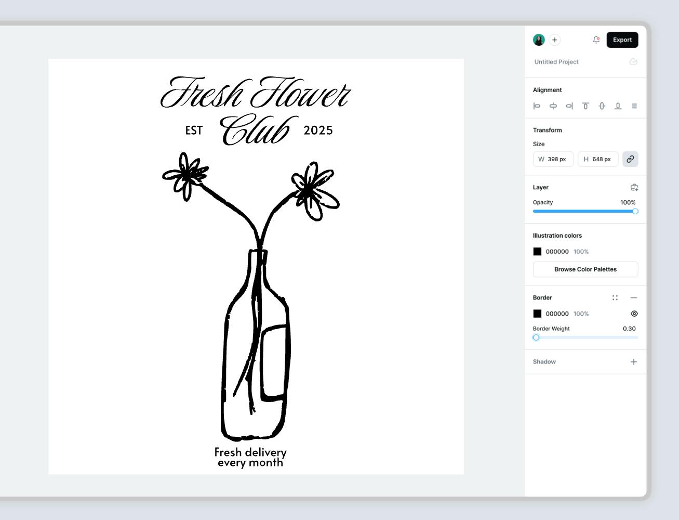Click the black illustration color swatch
The height and width of the screenshot is (520, 679).
pyautogui.click(x=537, y=251)
